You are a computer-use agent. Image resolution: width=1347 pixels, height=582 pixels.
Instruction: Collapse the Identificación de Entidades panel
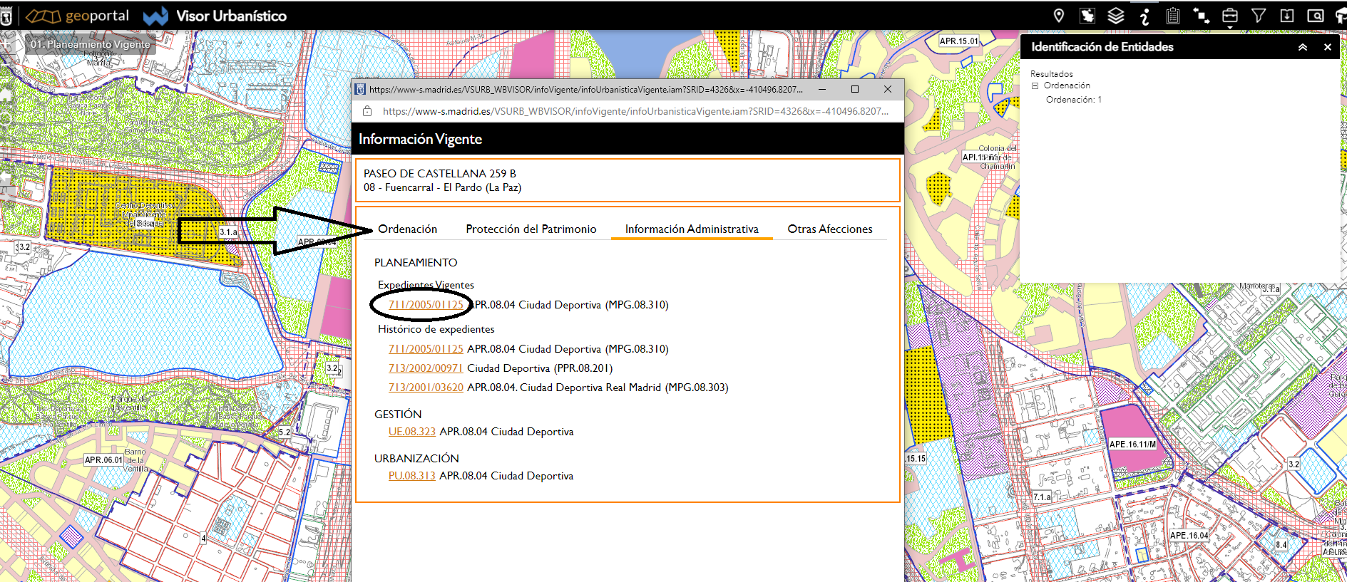pyautogui.click(x=1303, y=47)
